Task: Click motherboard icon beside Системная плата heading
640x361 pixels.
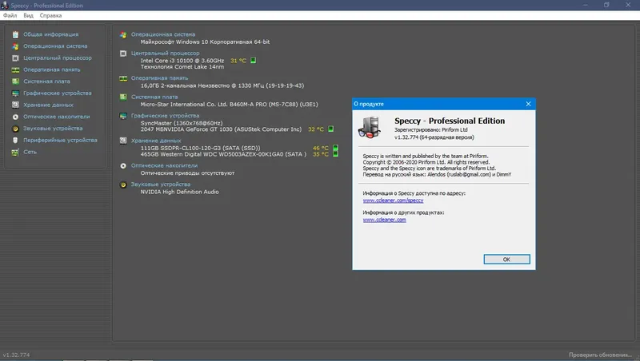Action: click(x=123, y=97)
